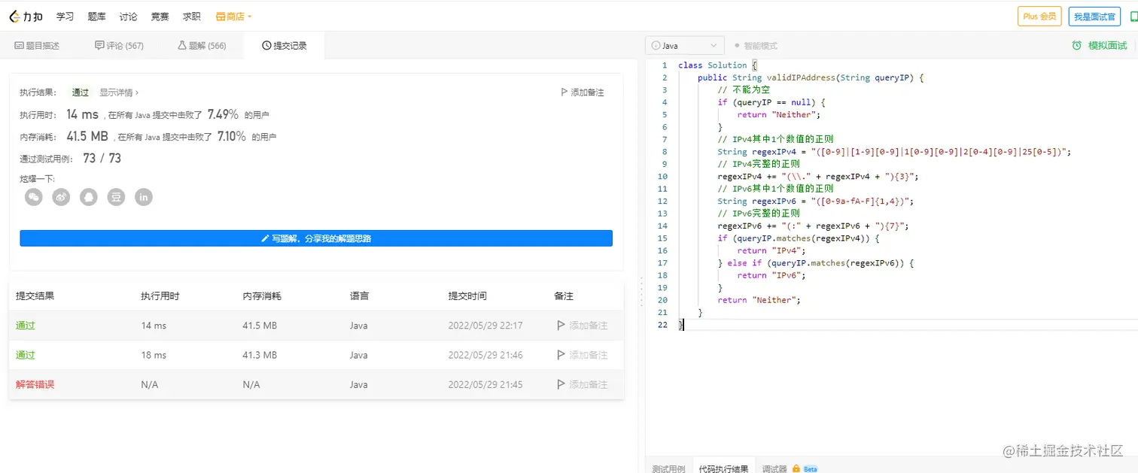
Task: Click 内存消耗 column header
Action: coord(262,296)
